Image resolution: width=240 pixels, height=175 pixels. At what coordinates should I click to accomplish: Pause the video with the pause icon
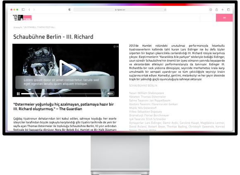pyautogui.click(x=18, y=93)
